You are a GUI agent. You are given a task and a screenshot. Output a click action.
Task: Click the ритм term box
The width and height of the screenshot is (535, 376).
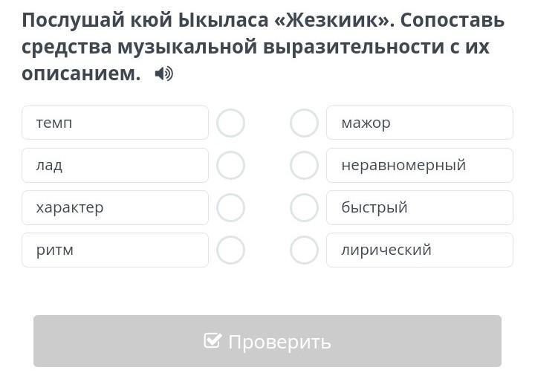pos(115,250)
